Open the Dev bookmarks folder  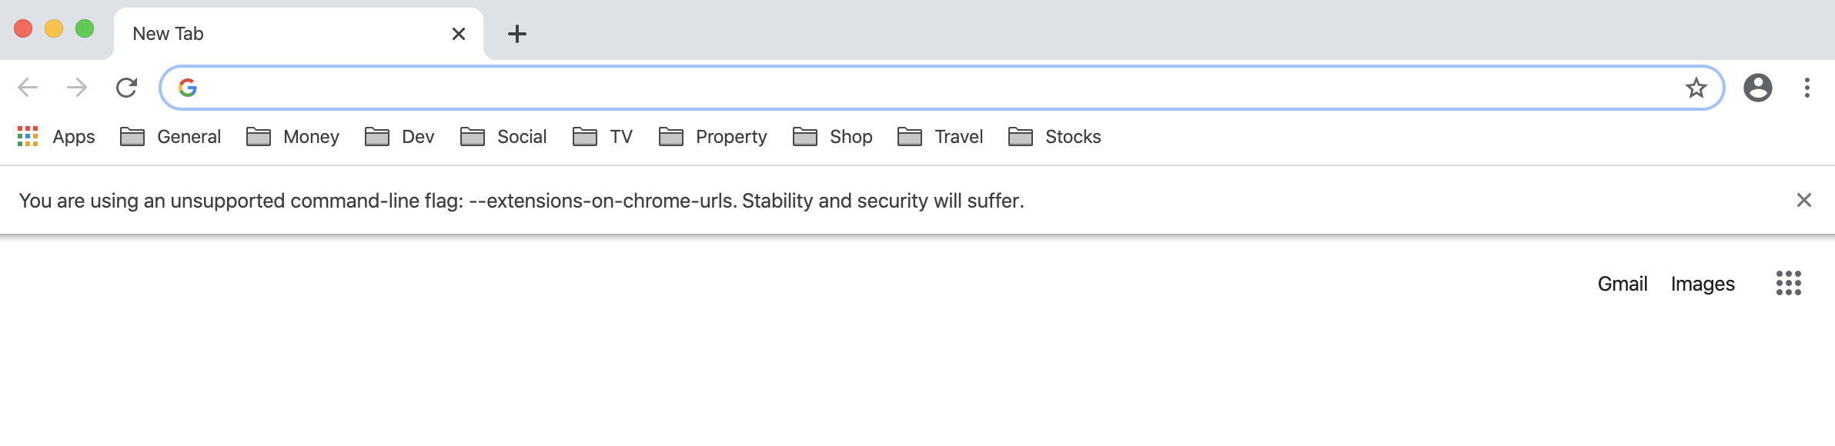[399, 137]
